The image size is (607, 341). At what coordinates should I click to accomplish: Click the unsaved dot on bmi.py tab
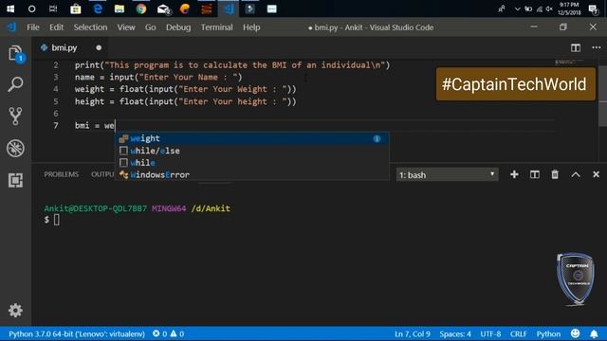pos(99,48)
